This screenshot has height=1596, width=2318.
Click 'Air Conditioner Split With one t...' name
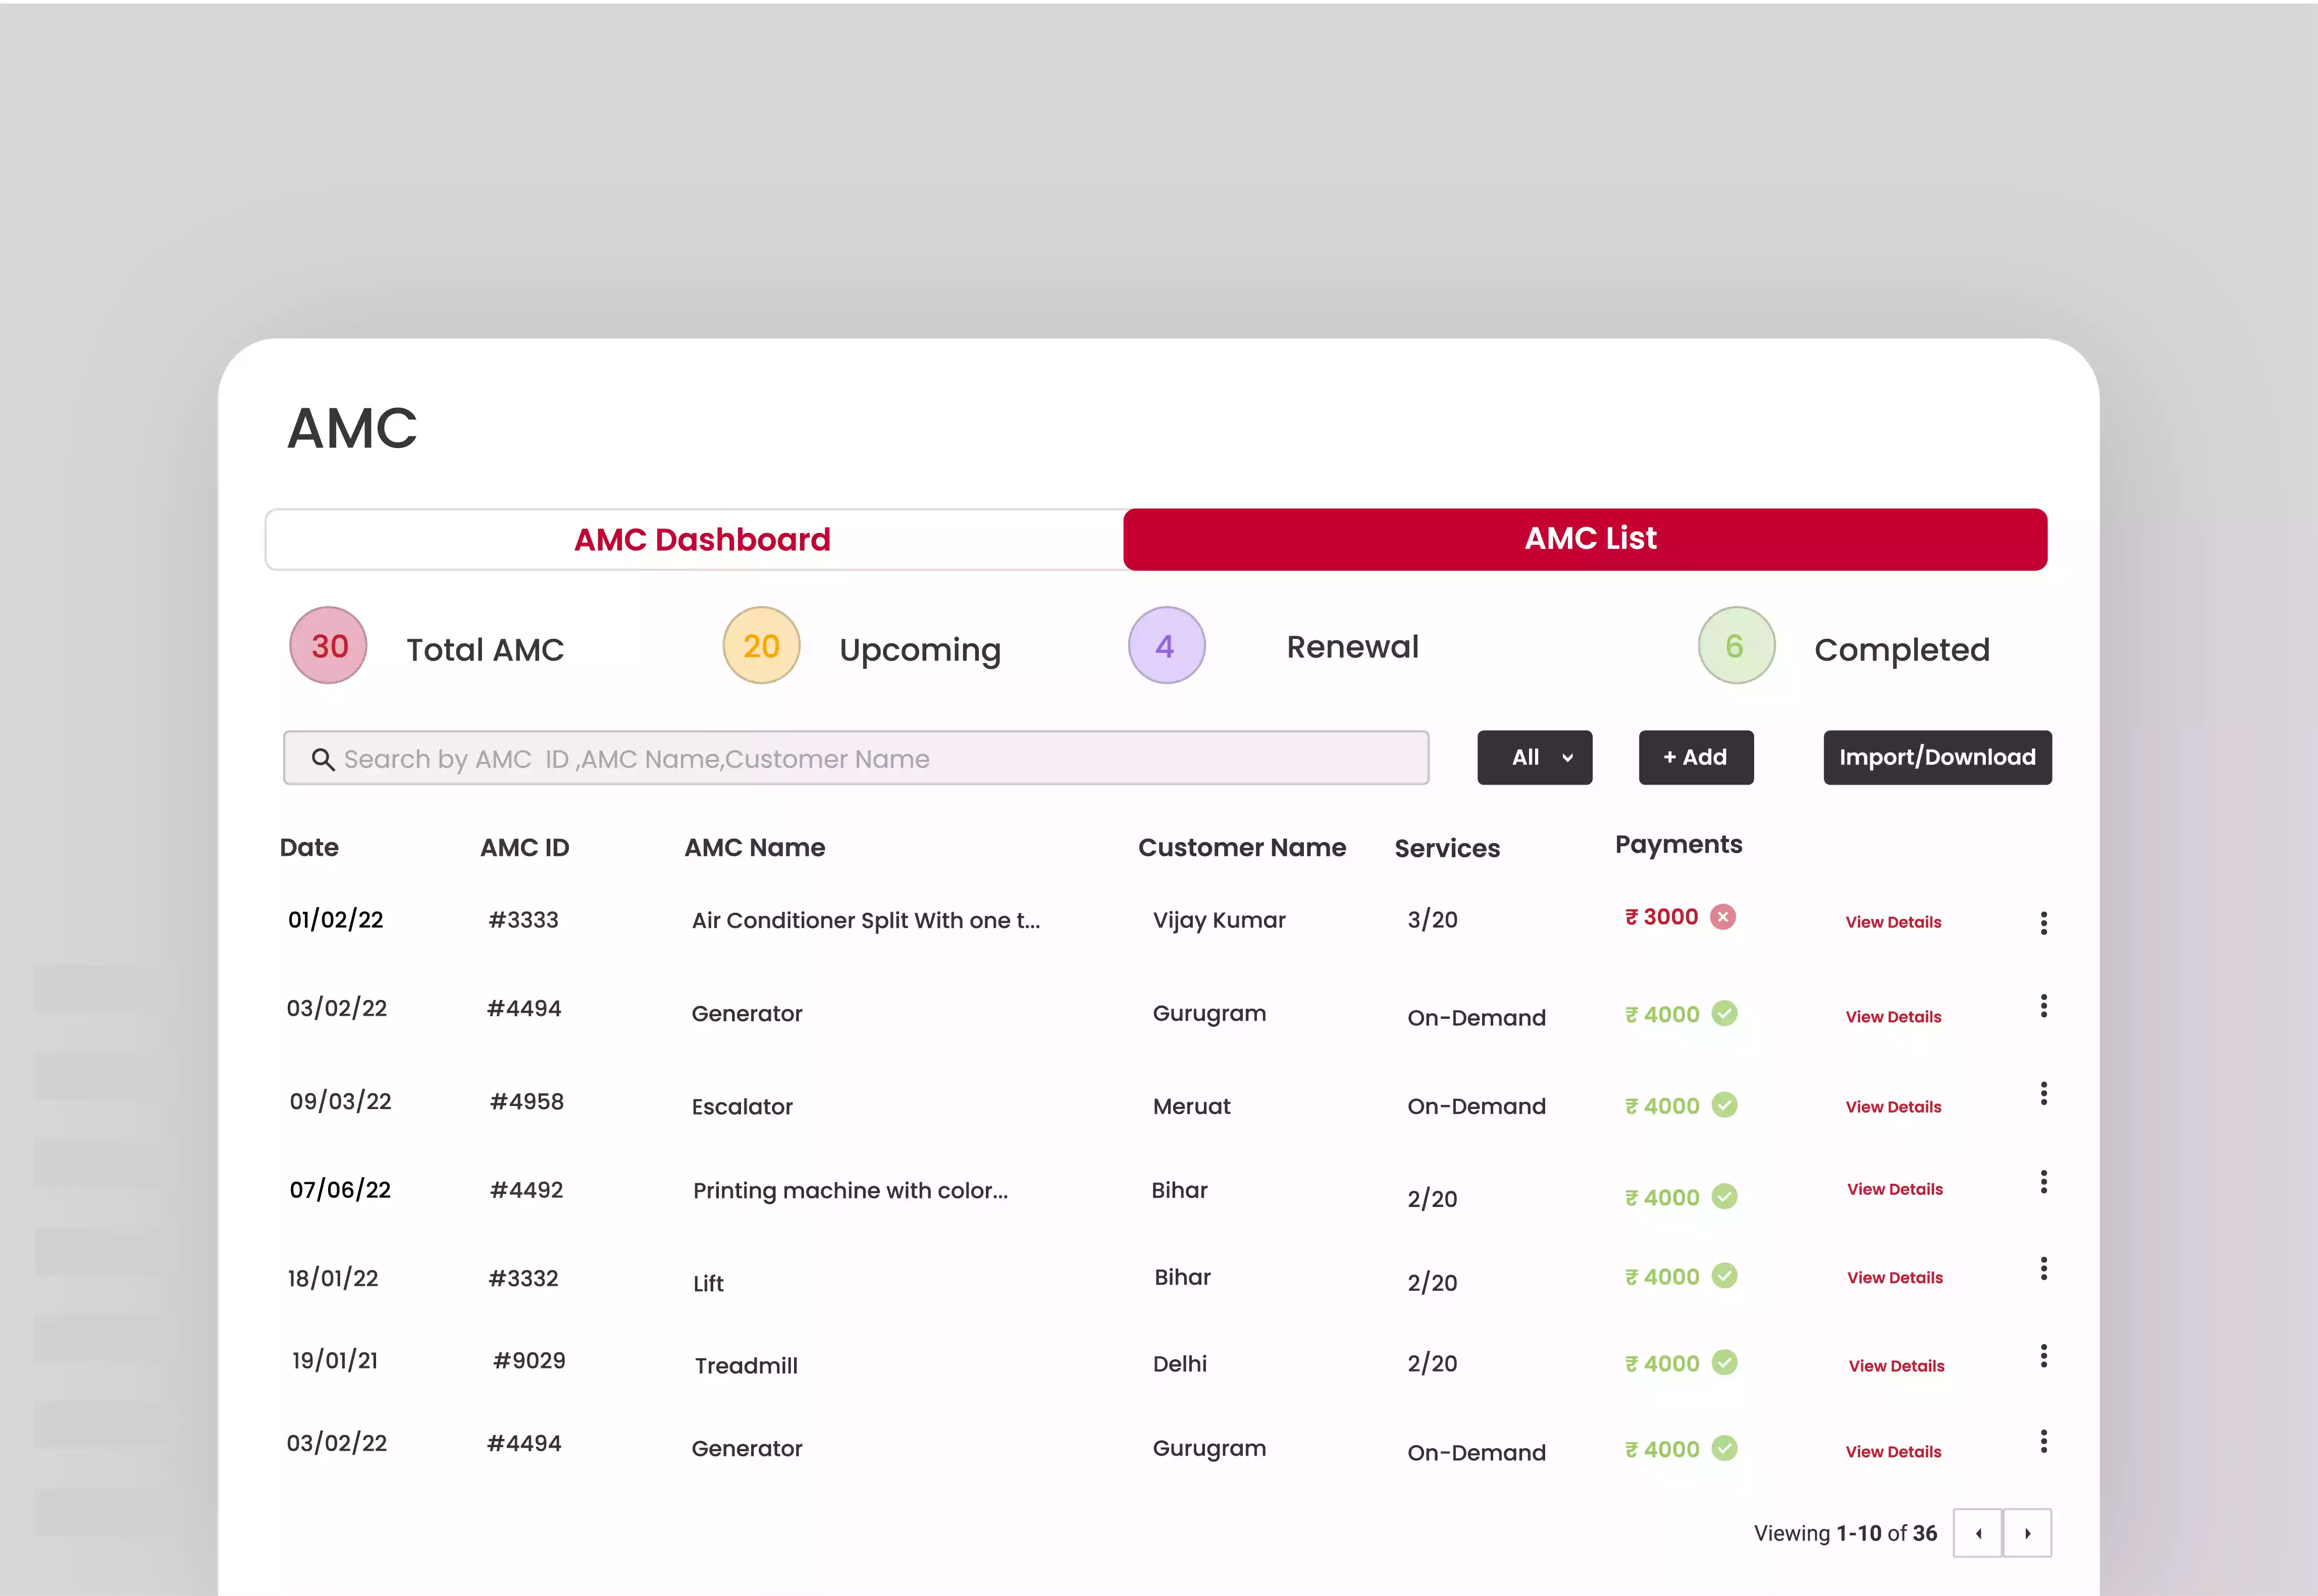(866, 921)
